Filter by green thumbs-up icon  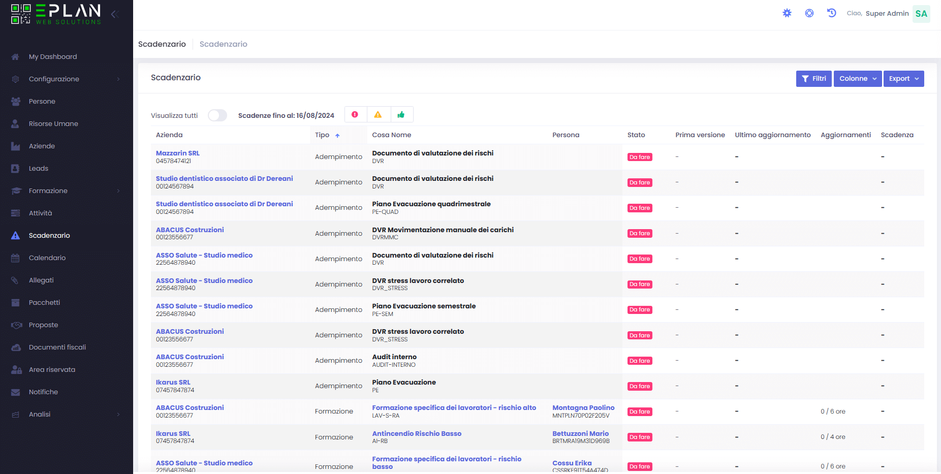(401, 115)
